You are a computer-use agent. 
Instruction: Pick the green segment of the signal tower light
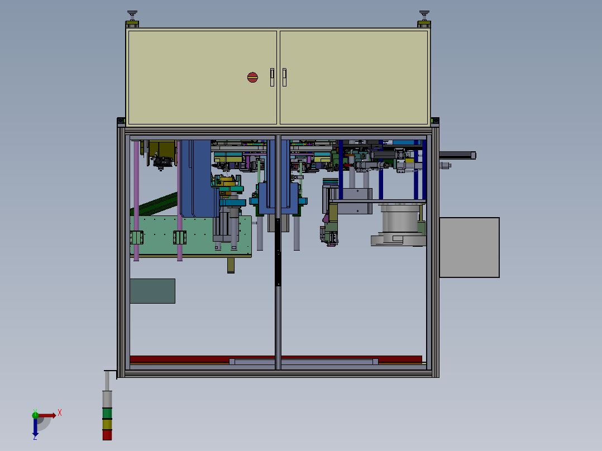[x=107, y=414]
